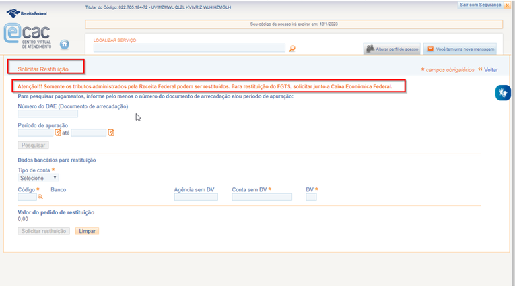Open the end date calendar after 'até'
517x289 pixels.
tap(111, 133)
